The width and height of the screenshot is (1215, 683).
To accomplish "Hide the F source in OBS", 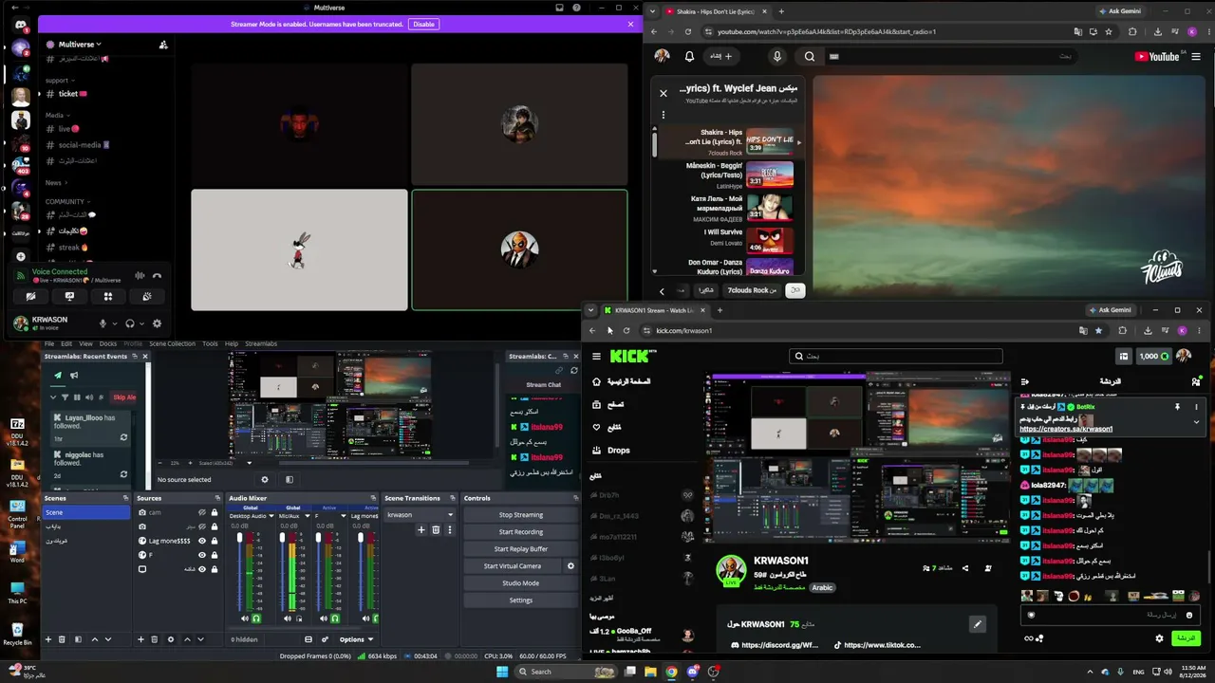I will (x=202, y=555).
